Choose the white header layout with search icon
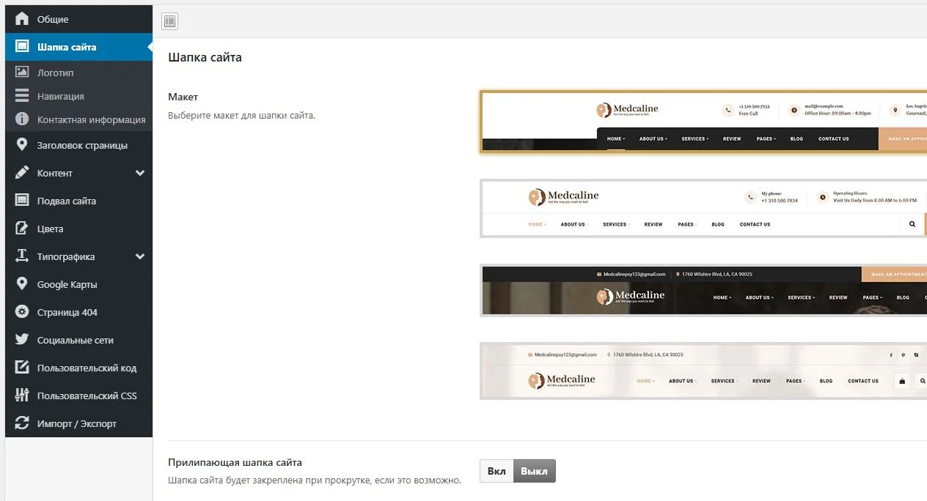 point(703,208)
